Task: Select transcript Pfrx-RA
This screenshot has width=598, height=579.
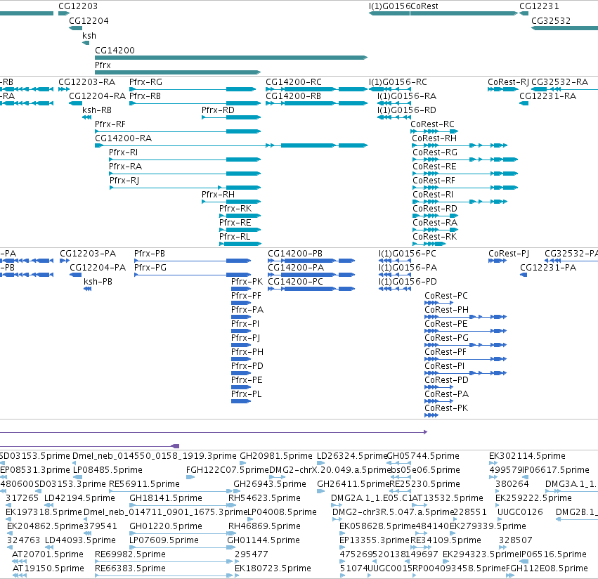Action: click(x=185, y=174)
